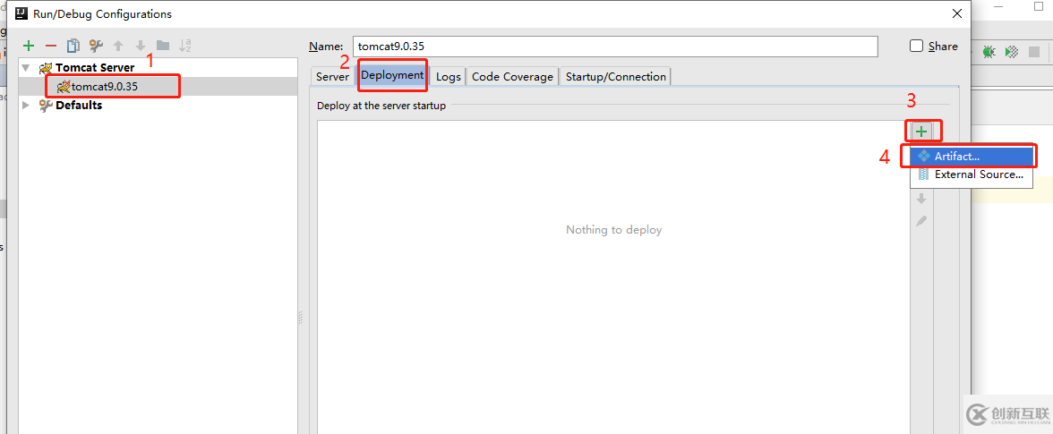
Task: Copy configuration icon in left toolbar
Action: [73, 46]
